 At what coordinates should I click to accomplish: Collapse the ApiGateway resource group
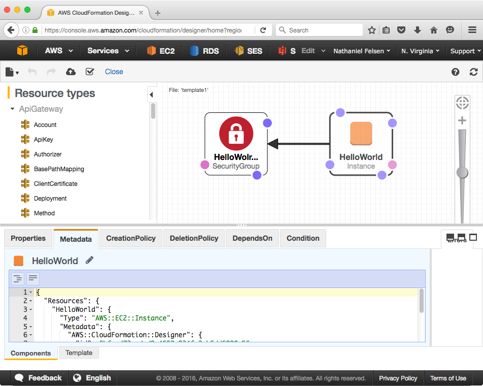point(12,109)
